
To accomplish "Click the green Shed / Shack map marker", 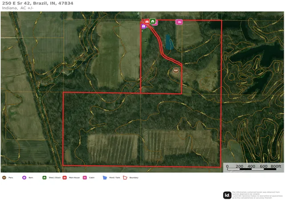I will (153, 21).
